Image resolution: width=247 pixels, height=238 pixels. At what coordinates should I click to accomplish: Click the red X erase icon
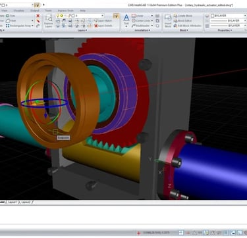[38, 16]
